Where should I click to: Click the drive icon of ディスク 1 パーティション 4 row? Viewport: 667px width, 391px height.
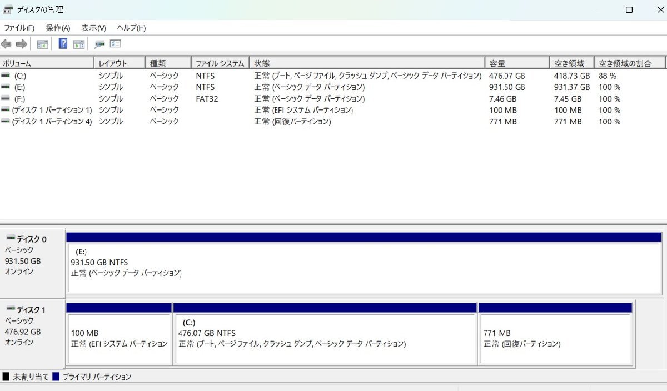tap(6, 121)
